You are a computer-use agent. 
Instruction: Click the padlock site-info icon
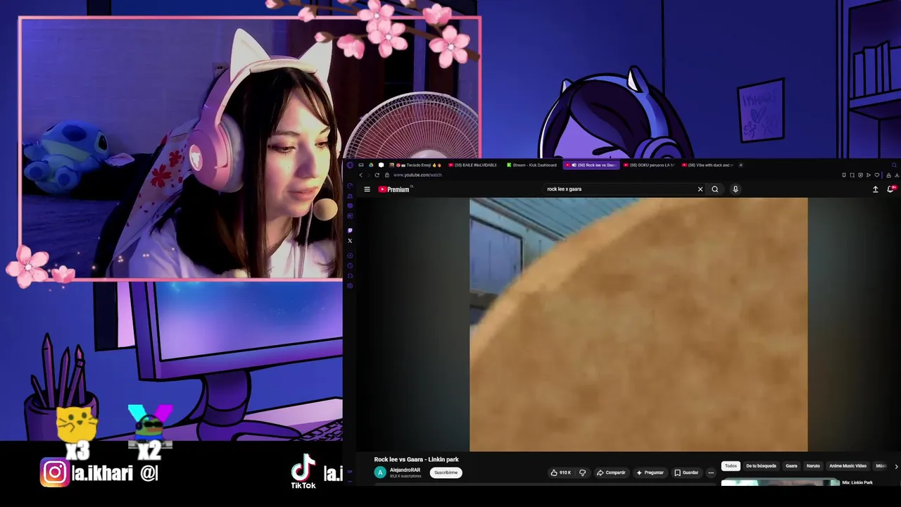(x=387, y=175)
